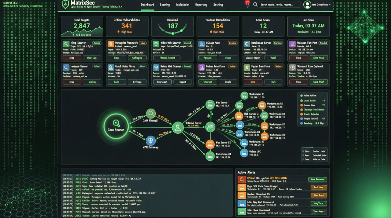Click the Web Server 1 node icon
This screenshot has height=218, width=391.
[x=210, y=105]
